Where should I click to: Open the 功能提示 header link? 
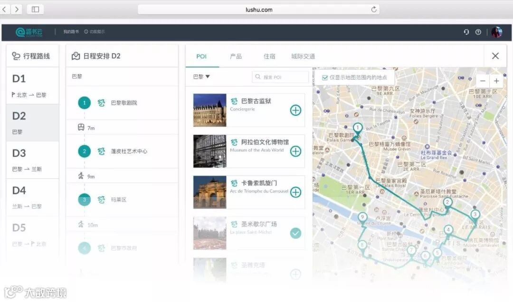tap(95, 32)
